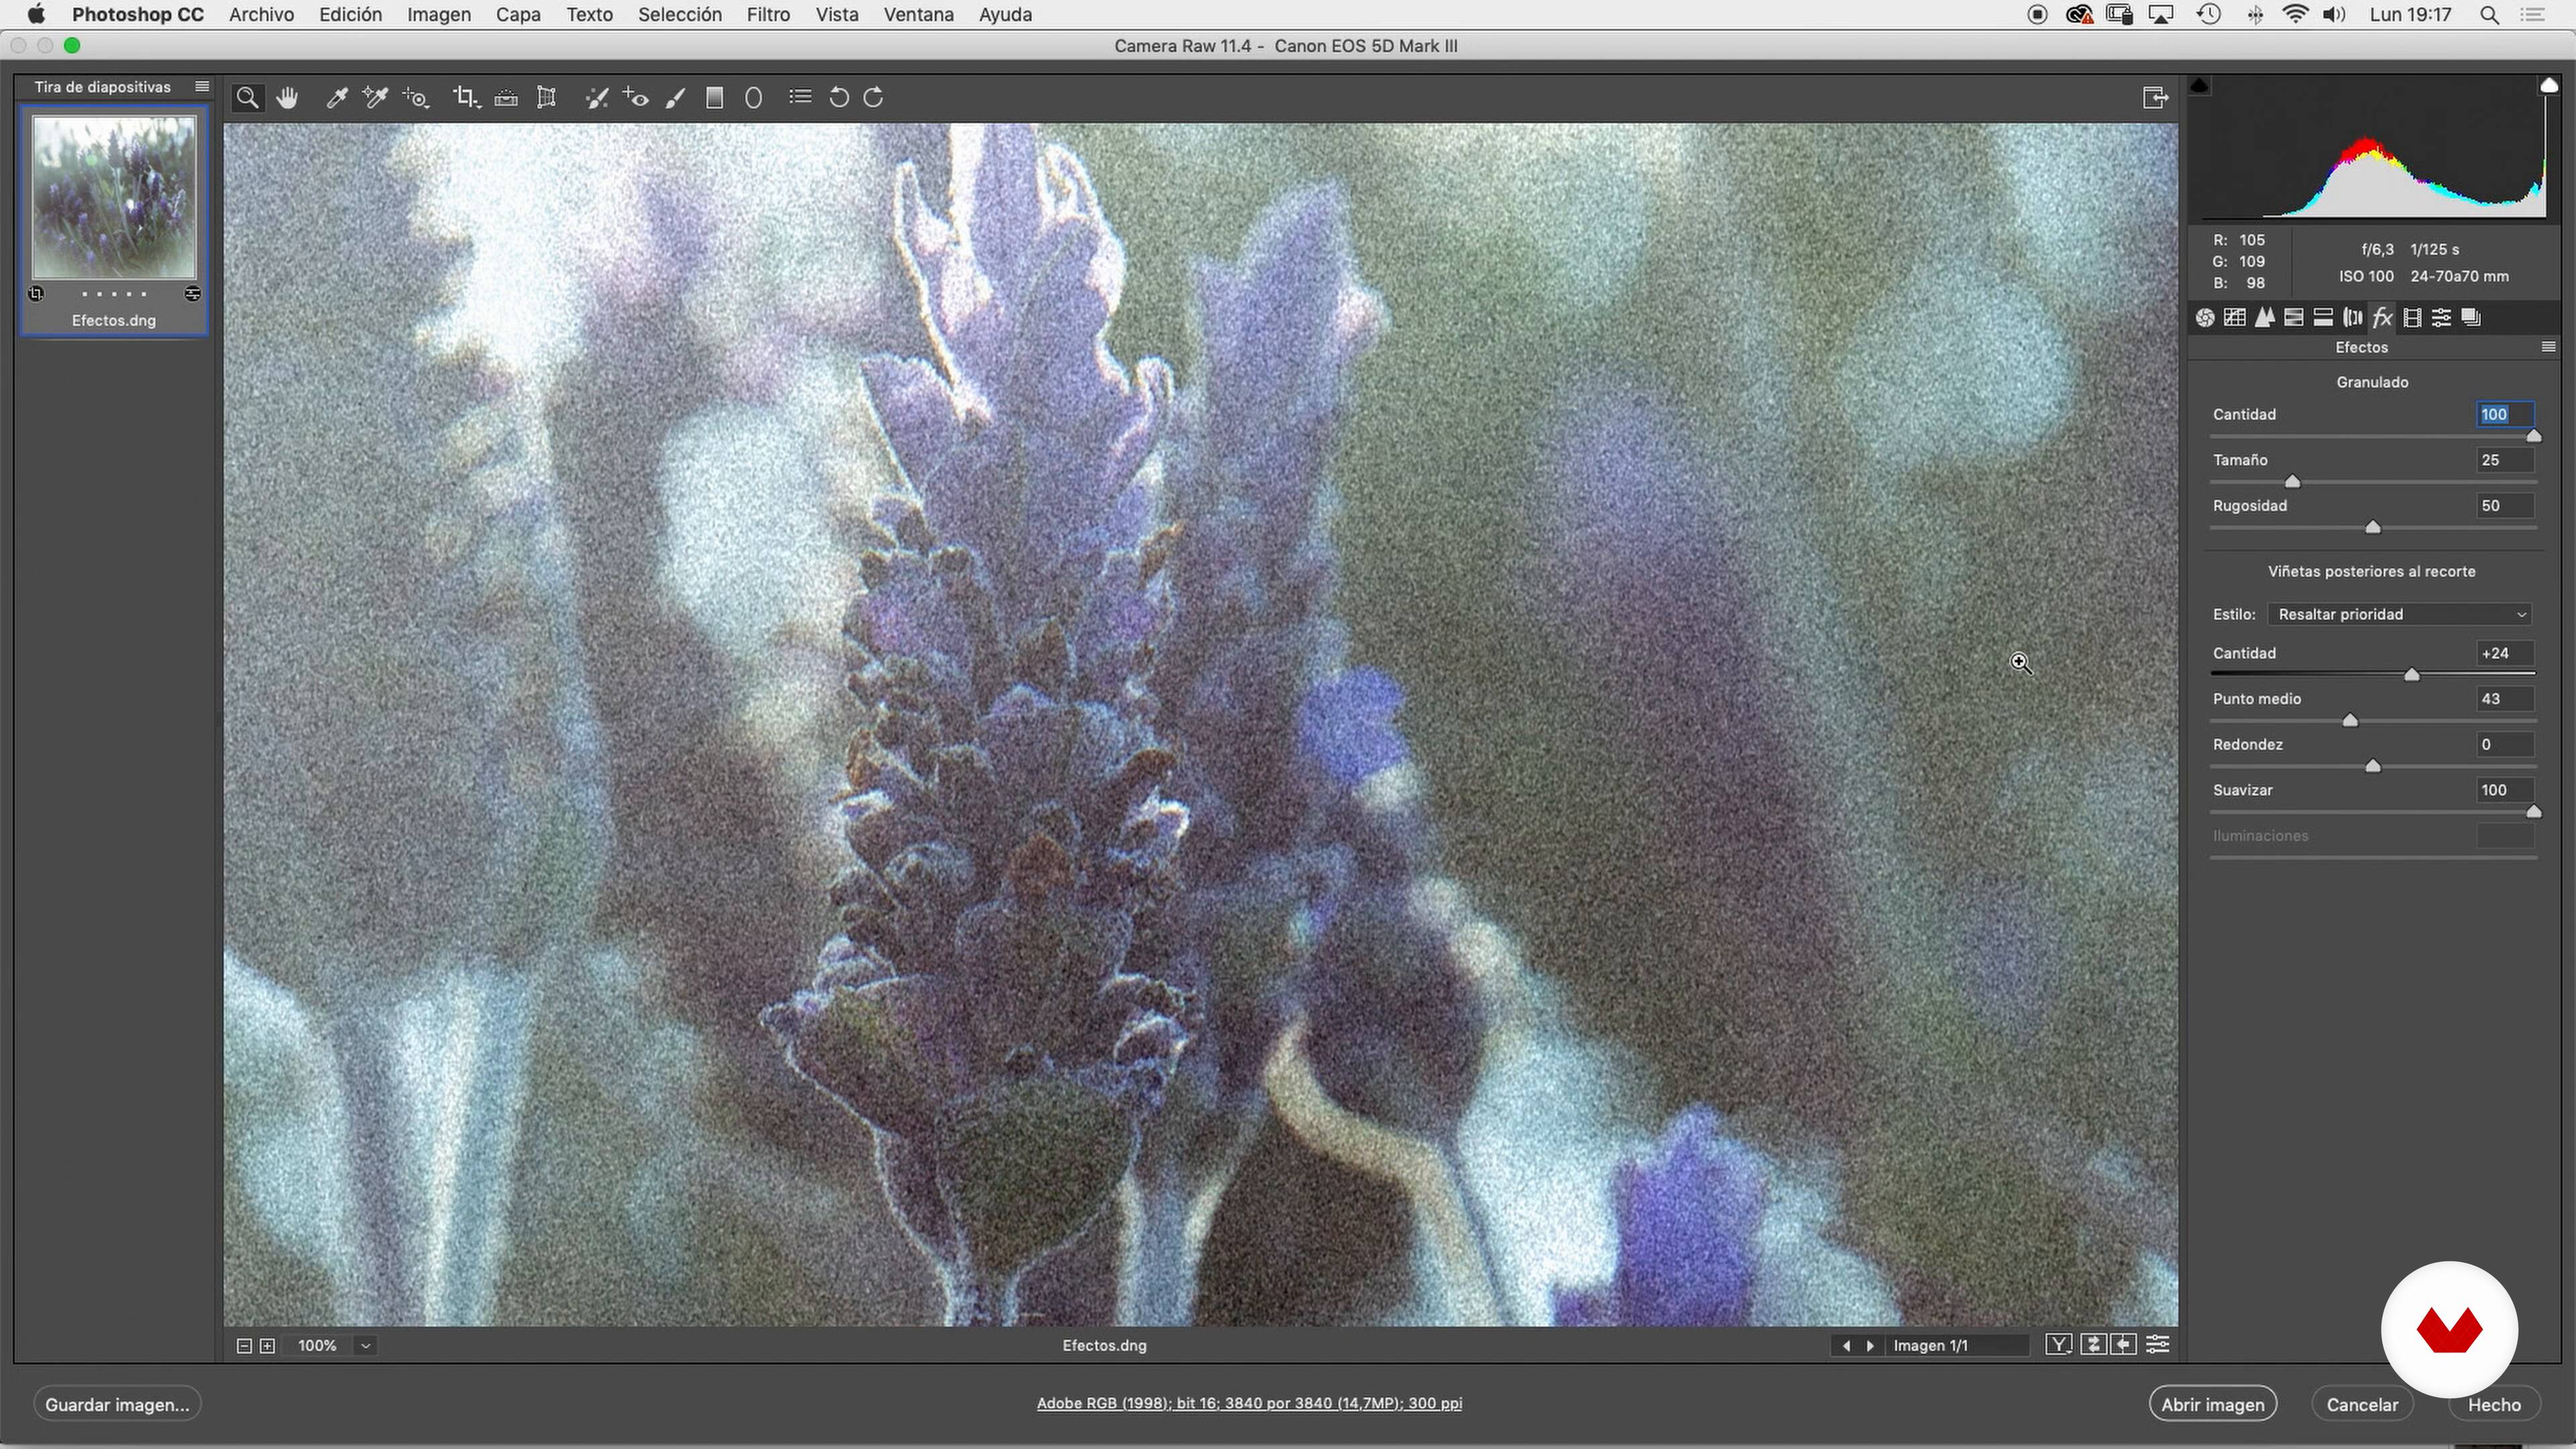Screen dimensions: 2576x1449
Task: Open the Split Toning panel icon
Action: tap(2324, 318)
